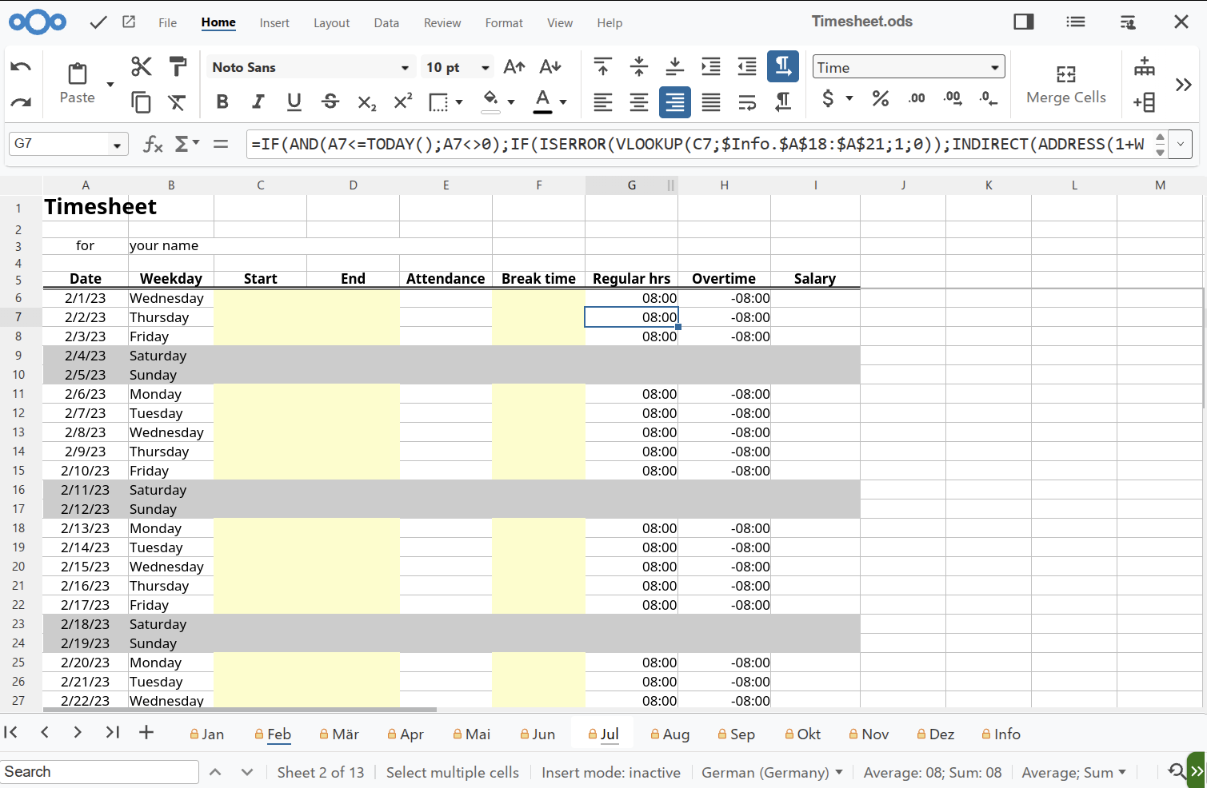Open the highlighting color dropdown arrow
This screenshot has height=788, width=1207.
(x=510, y=101)
